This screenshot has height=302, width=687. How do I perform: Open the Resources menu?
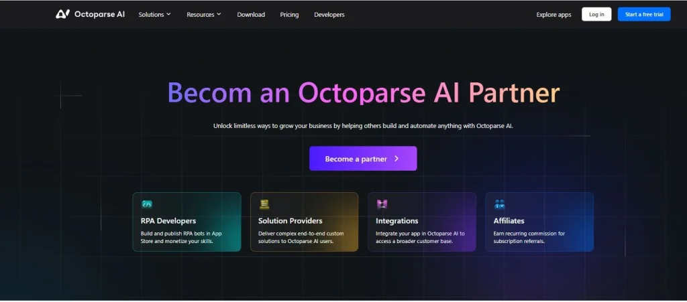[204, 15]
